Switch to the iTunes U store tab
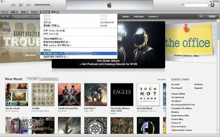Screen dimensions: 220x137 tap(153, 17)
